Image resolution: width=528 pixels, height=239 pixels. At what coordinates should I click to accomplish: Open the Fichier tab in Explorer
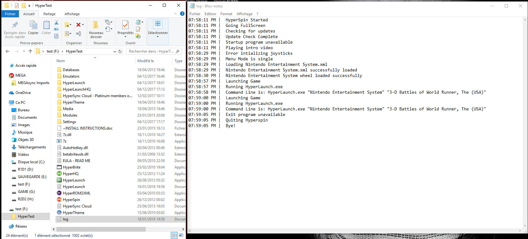click(x=10, y=14)
